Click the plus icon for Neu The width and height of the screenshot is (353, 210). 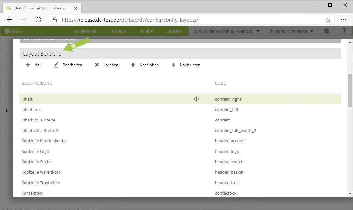click(28, 65)
